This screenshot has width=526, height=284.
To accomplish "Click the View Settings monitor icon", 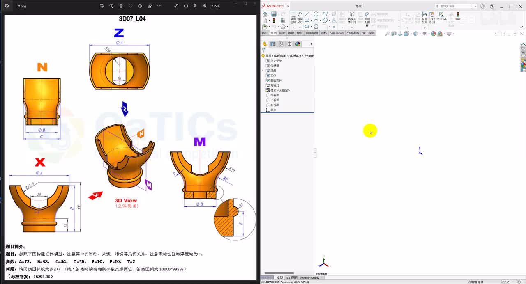I will tap(449, 34).
